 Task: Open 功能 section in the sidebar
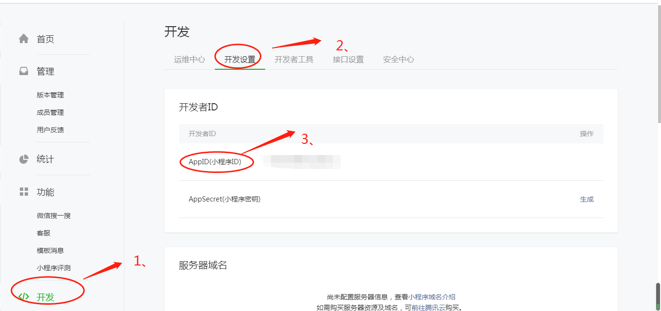[x=45, y=192]
